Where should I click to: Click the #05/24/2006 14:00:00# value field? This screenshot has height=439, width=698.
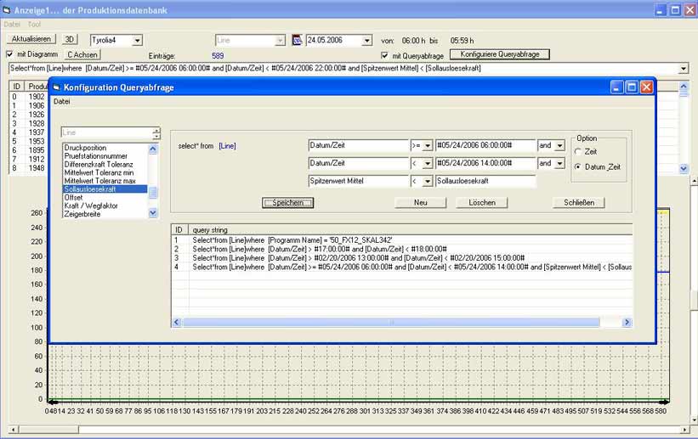[x=485, y=163]
